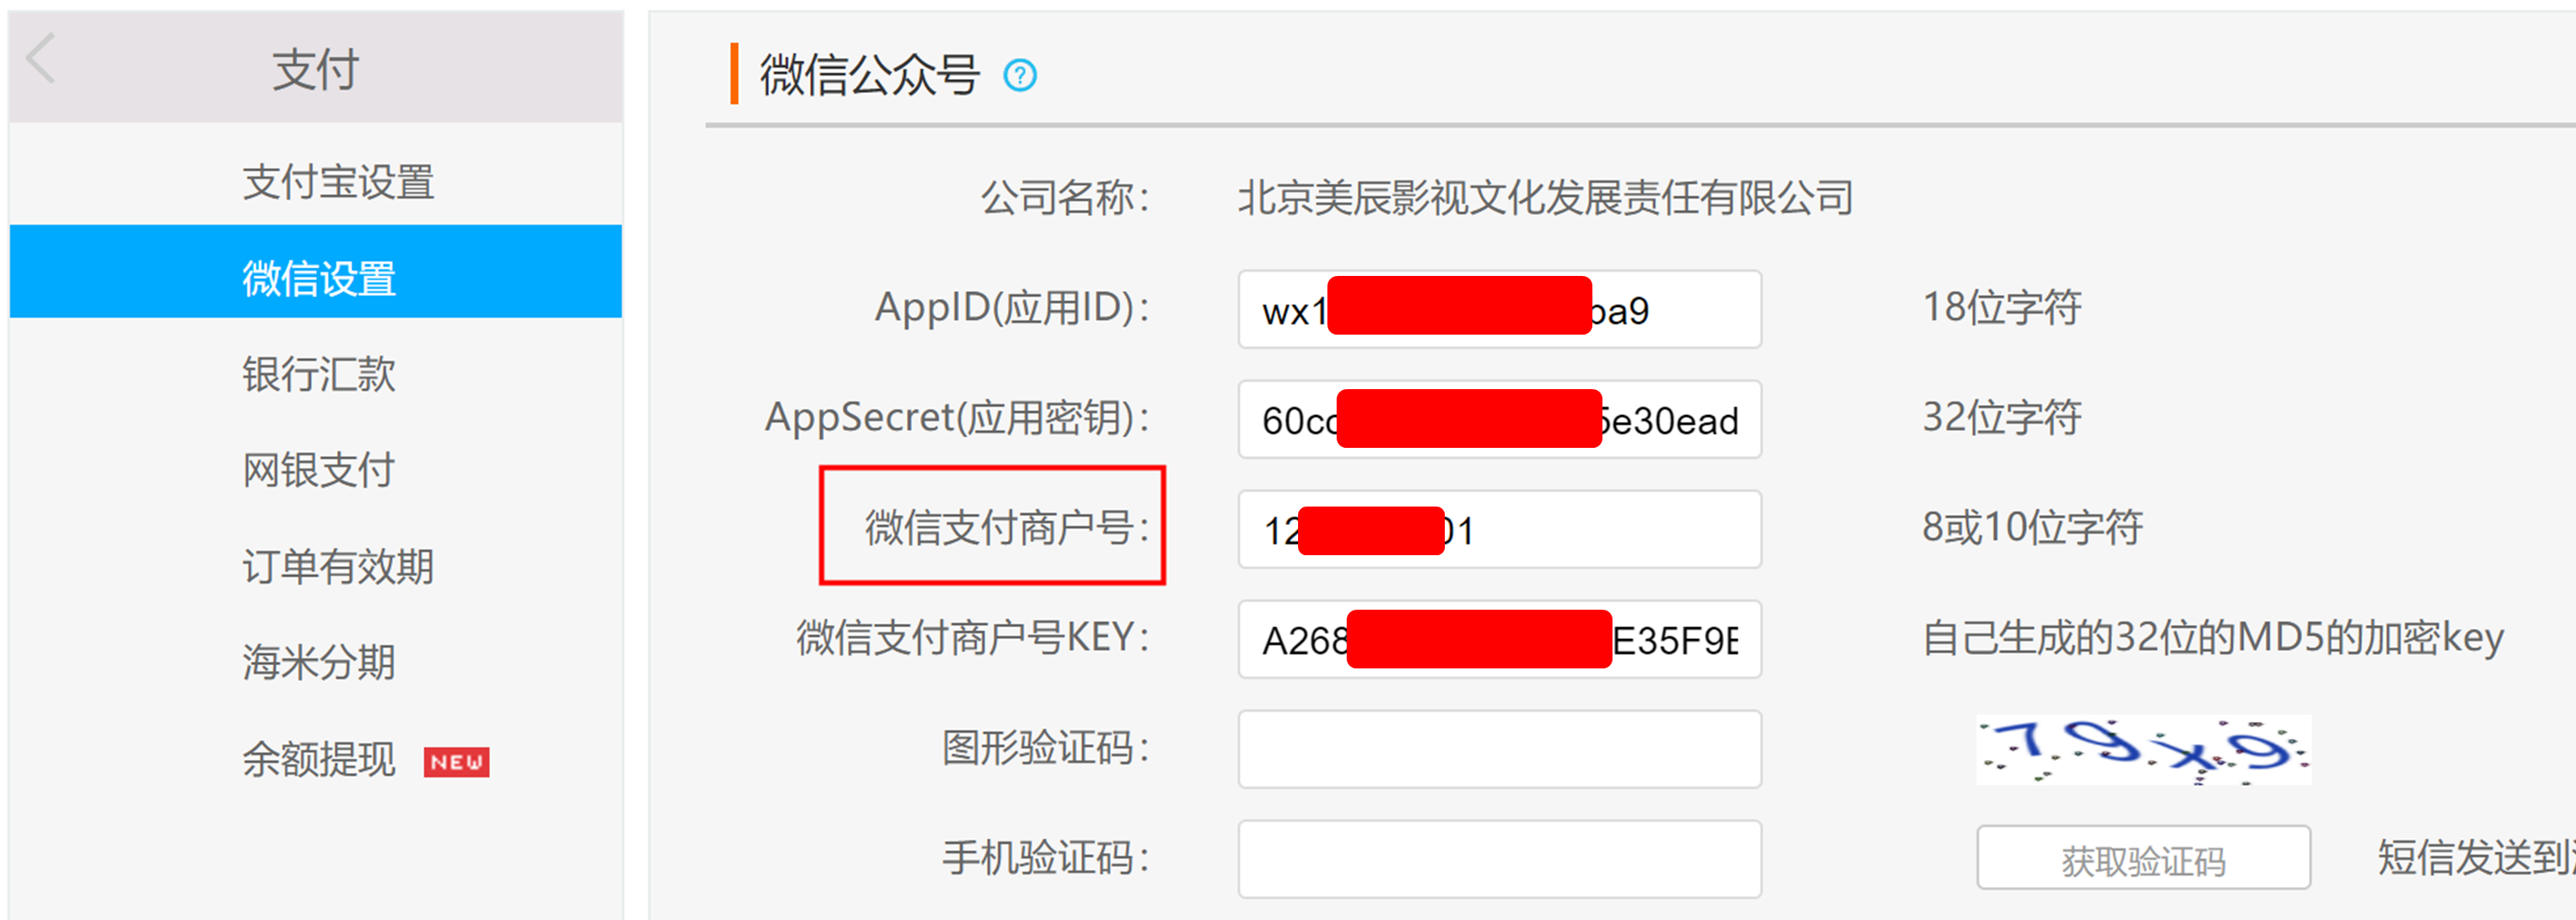Click the company name 北京美辰影视文化发展责任有限公司

click(1546, 197)
